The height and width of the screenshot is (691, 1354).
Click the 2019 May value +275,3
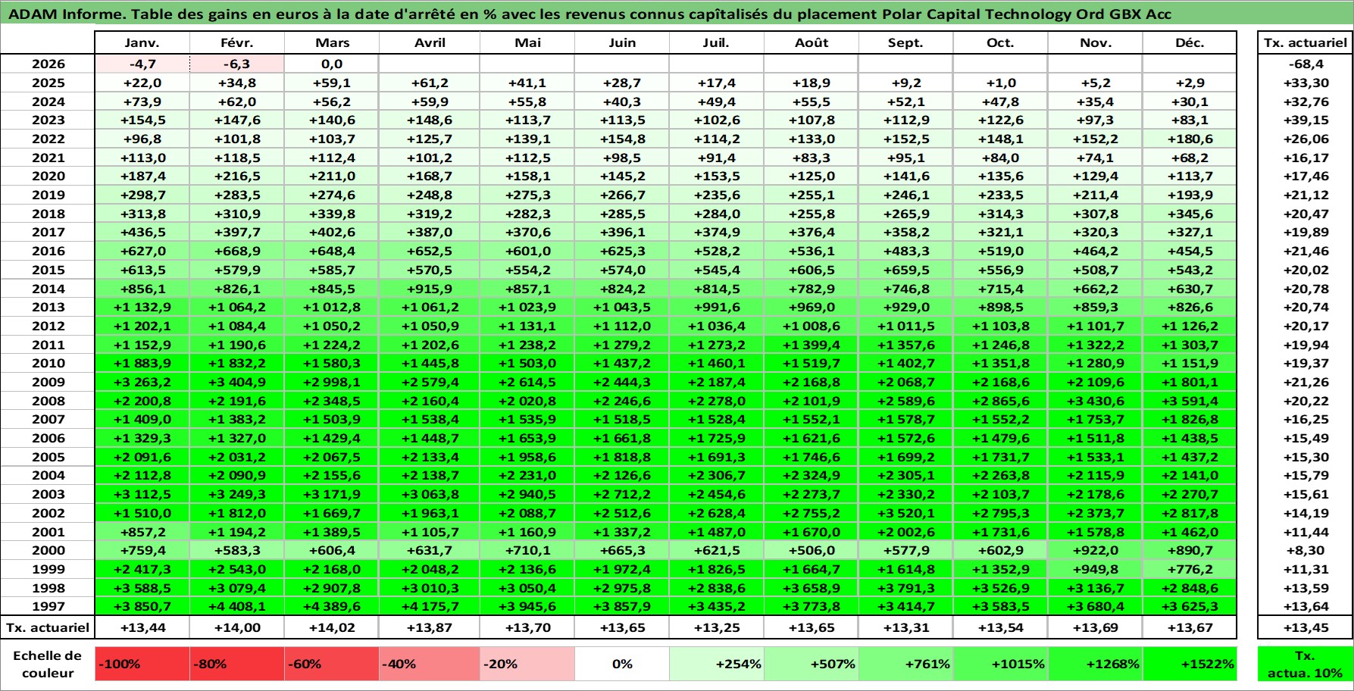[527, 195]
